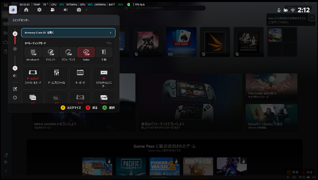Close the Xbox fullscreen notification
This screenshot has height=180, width=318.
312,18
